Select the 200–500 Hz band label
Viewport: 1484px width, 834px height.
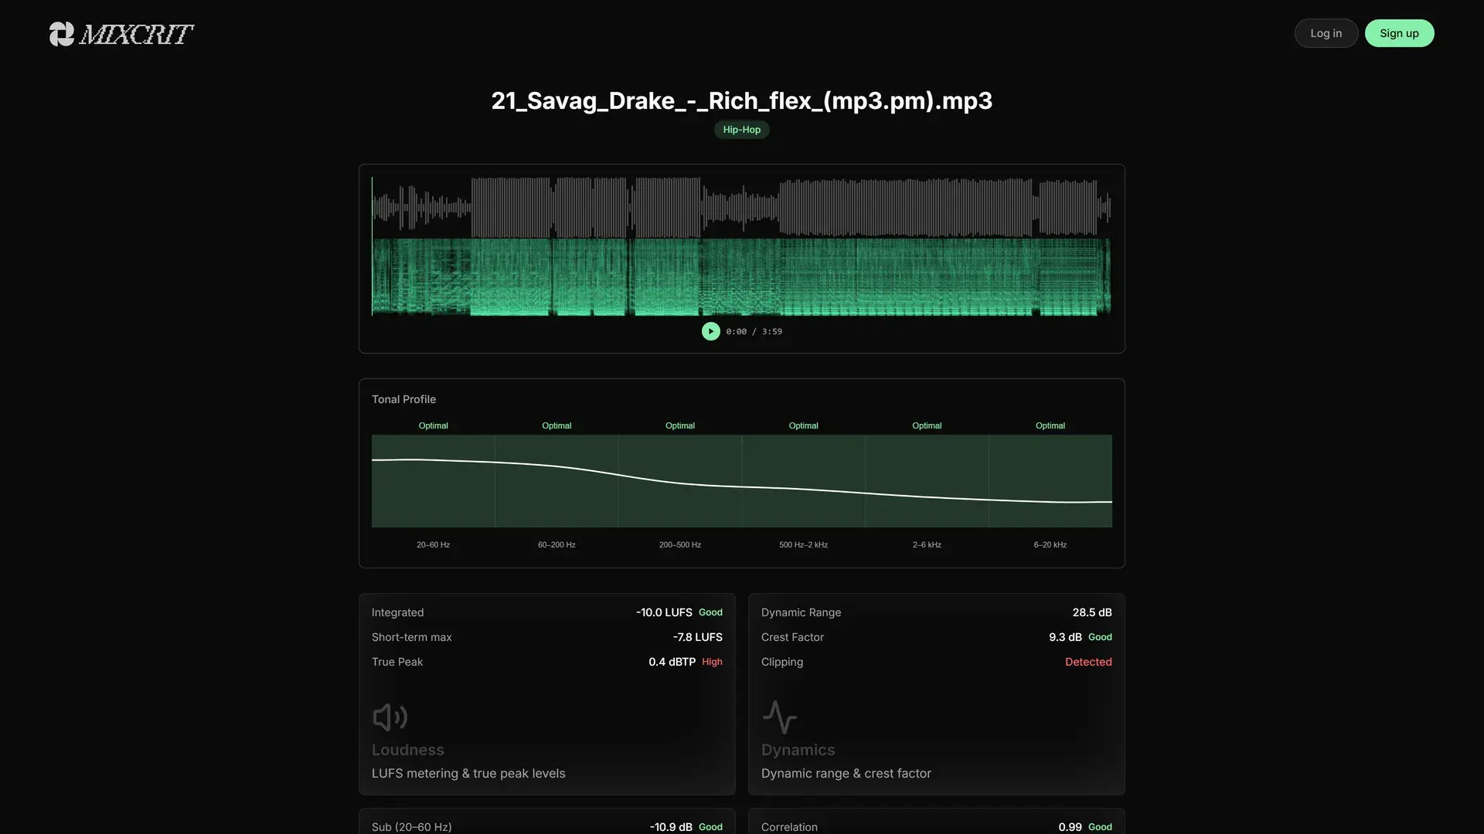tap(680, 545)
